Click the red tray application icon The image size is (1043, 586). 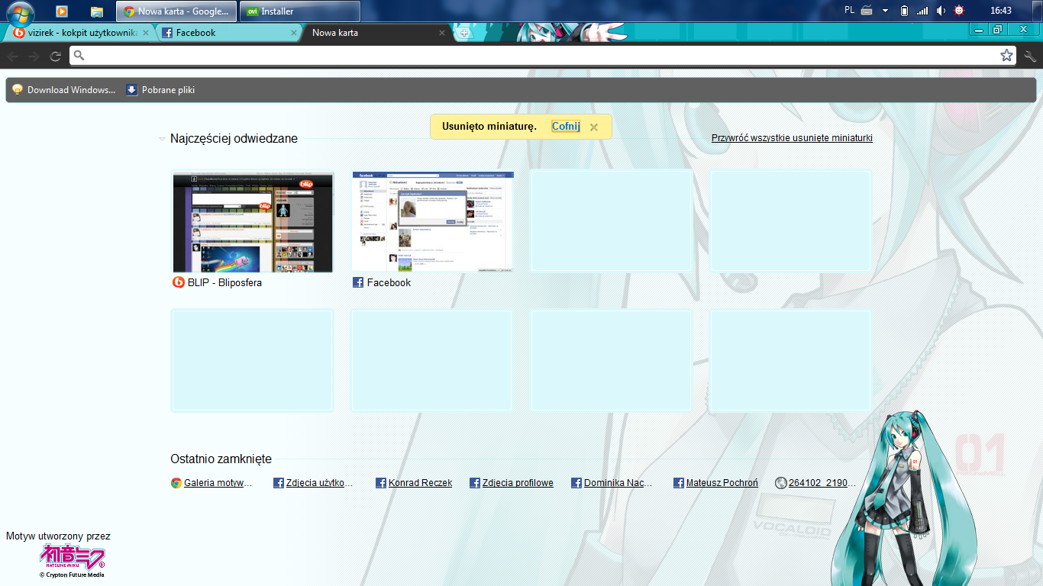pyautogui.click(x=959, y=11)
